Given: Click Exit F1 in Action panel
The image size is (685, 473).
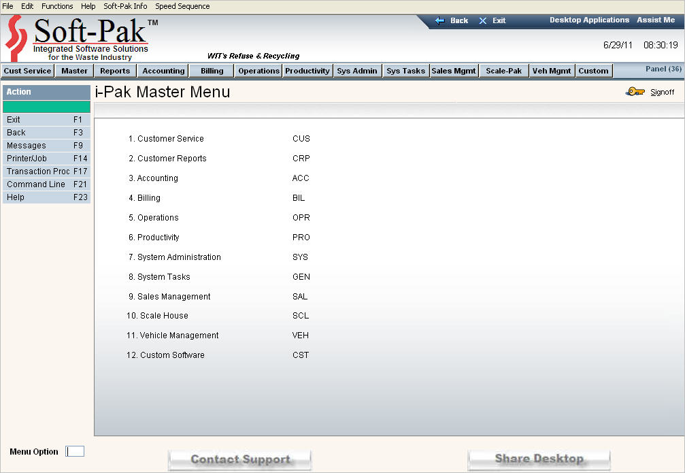Looking at the screenshot, I should [46, 120].
